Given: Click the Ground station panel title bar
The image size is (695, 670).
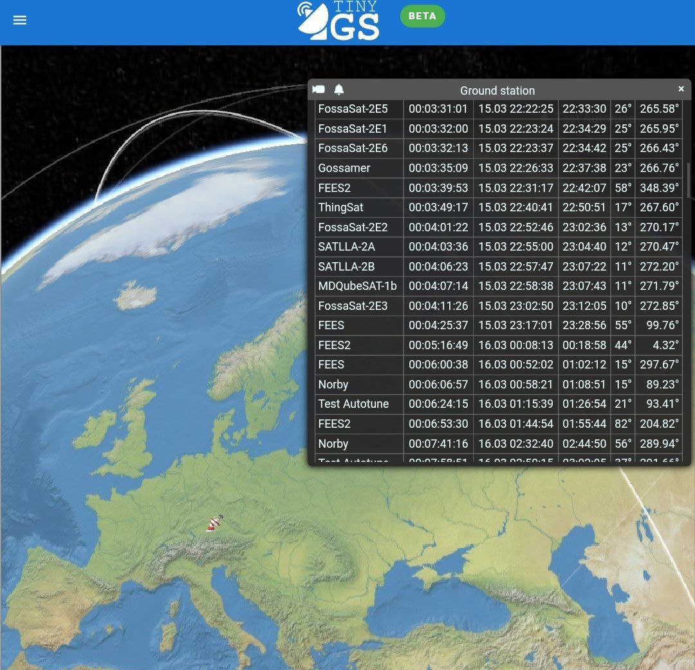Looking at the screenshot, I should coord(497,90).
